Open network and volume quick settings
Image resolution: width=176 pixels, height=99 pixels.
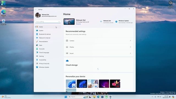(159, 97)
